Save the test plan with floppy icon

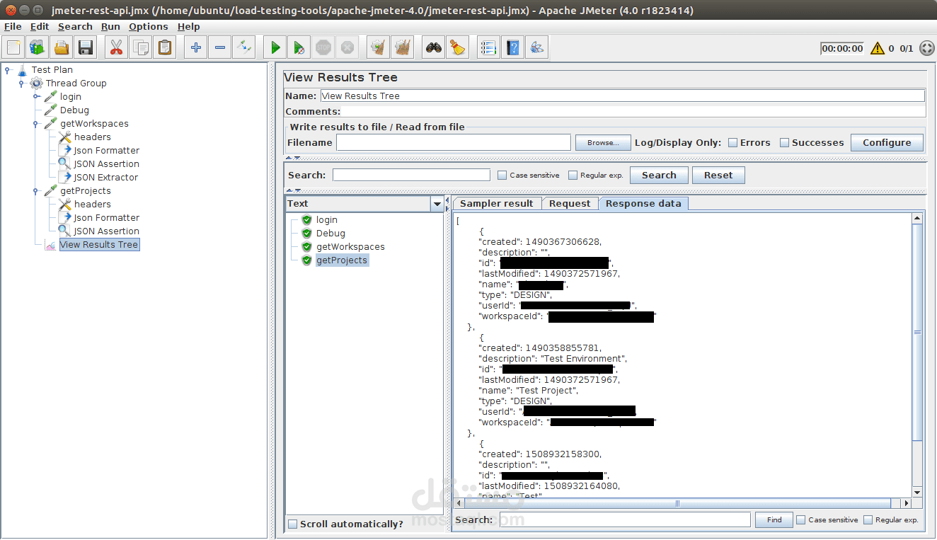86,47
